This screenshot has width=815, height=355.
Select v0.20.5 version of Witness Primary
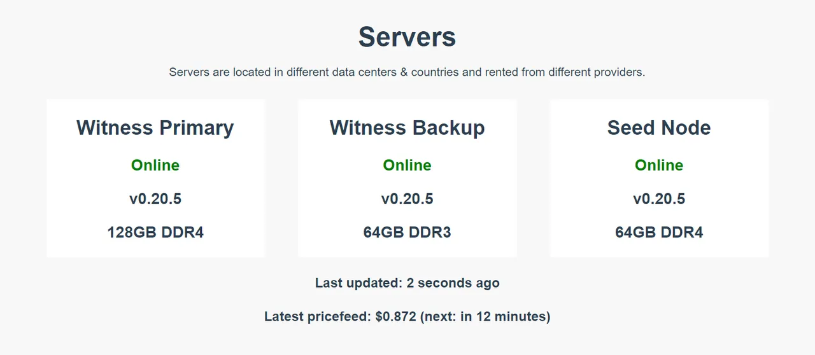coord(155,199)
